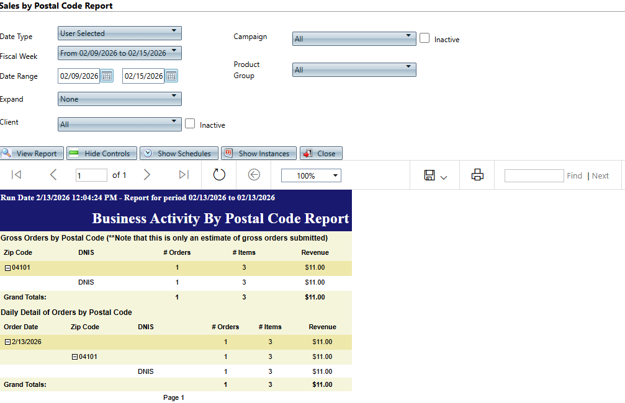Click the Find text input field
This screenshot has height=403, width=625.
coord(534,176)
